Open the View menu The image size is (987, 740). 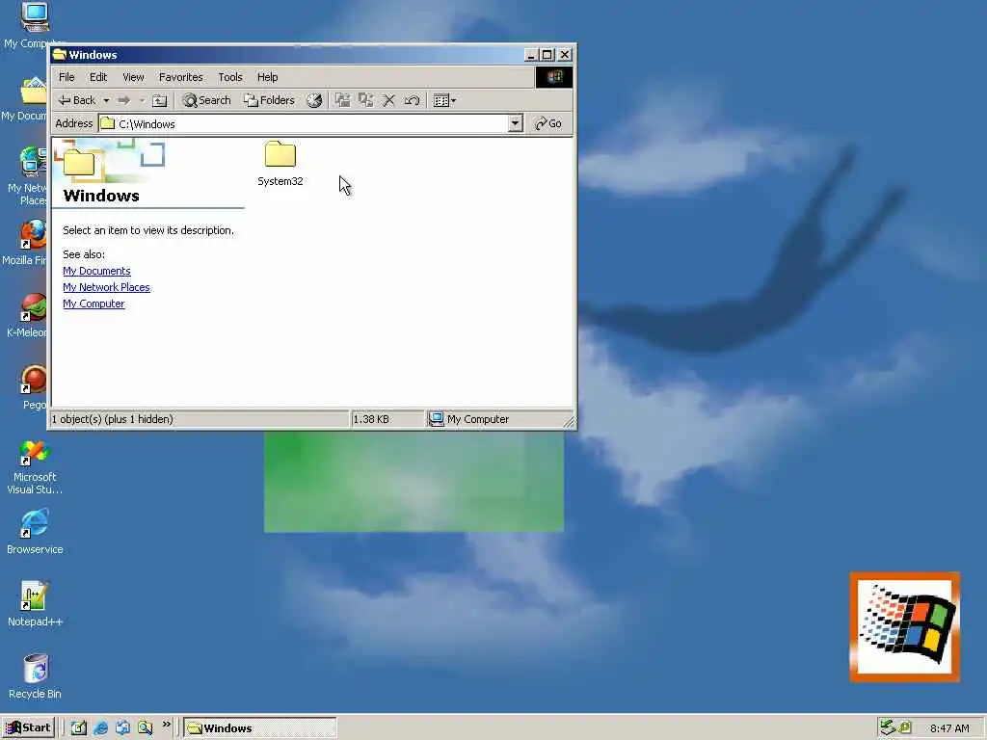133,77
